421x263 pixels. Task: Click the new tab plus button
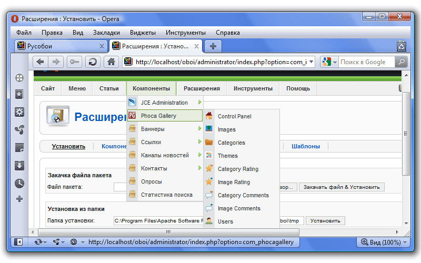coord(213,46)
